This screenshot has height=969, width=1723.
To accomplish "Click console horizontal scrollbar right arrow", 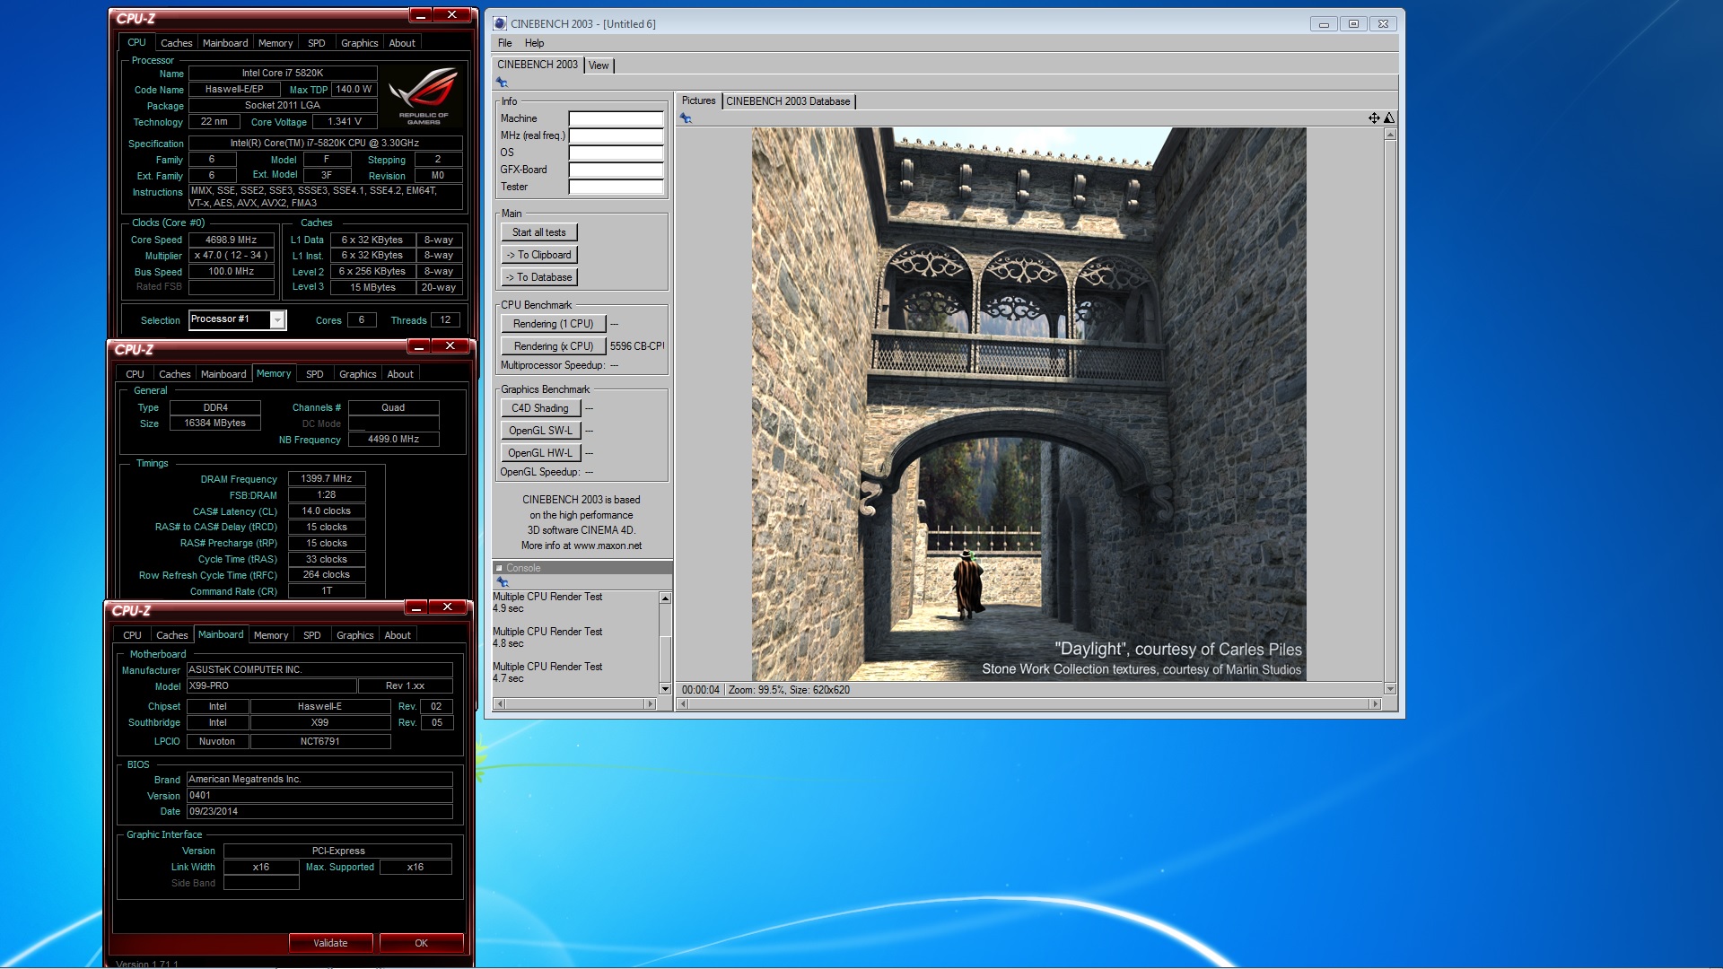I will [x=652, y=704].
